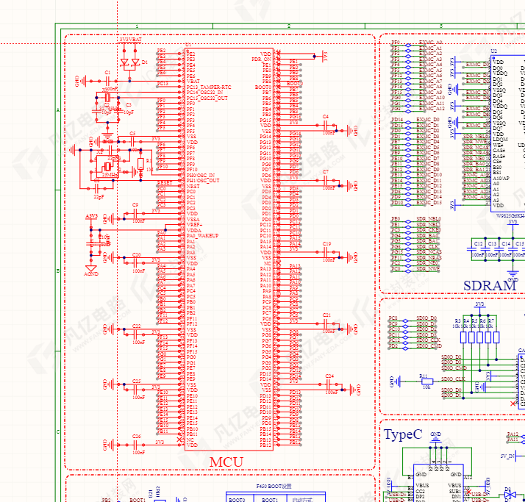The height and width of the screenshot is (502, 525).
Task: Select the W9825G6KH part name text
Action: point(510,216)
